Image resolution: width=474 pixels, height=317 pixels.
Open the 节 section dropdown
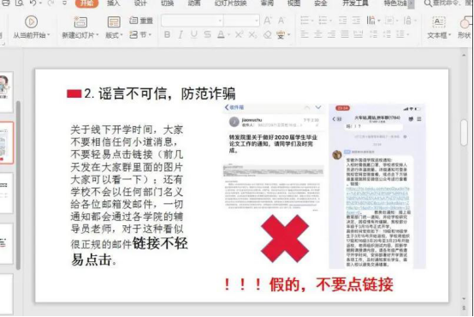(140, 34)
